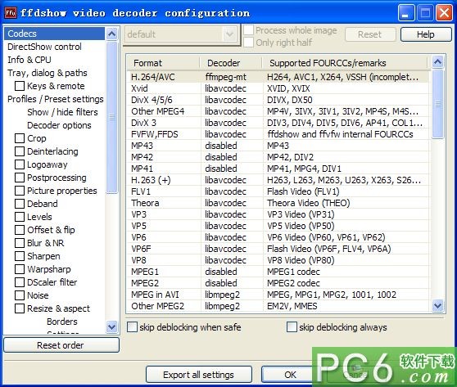This screenshot has width=457, height=387.
Task: Select the MPEG1 format row
Action: 278,272
